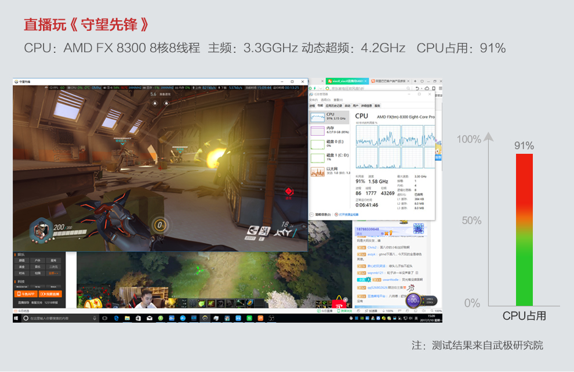Select 以太网 Ethernet in Task Manager sidebar

coord(329,171)
